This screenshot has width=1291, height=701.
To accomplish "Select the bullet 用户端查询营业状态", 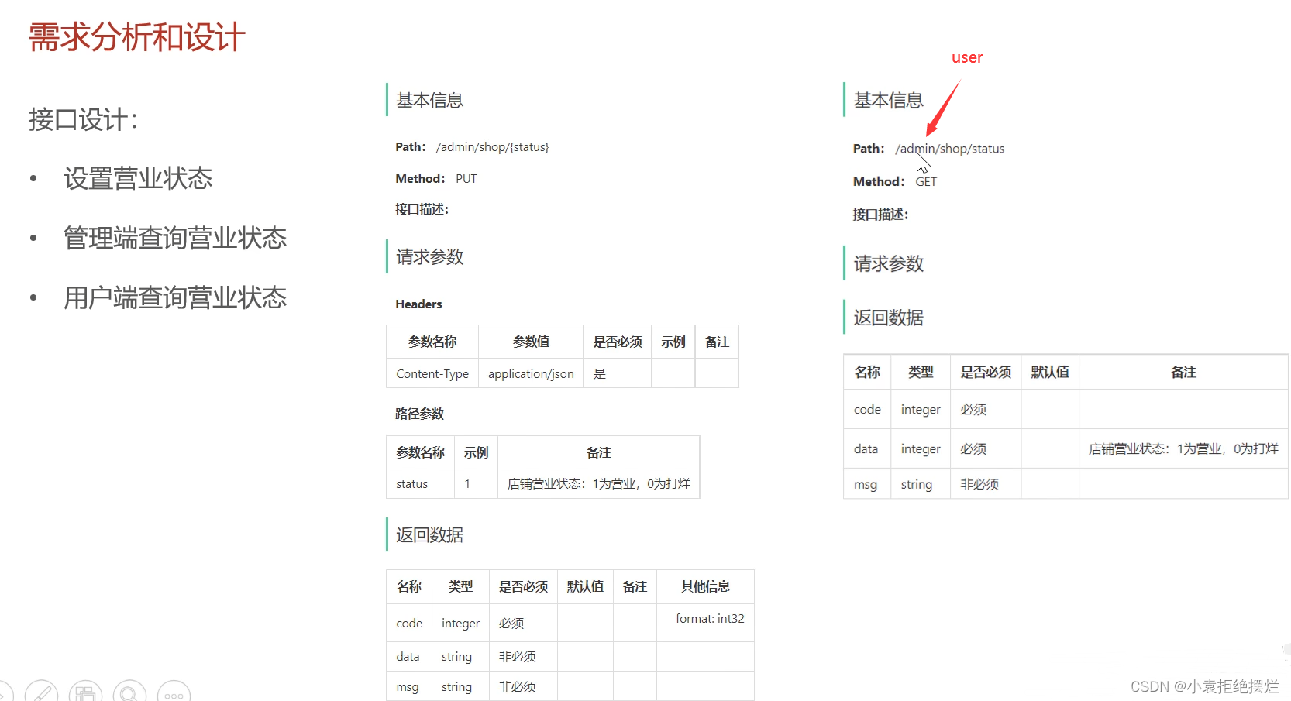I will 175,297.
